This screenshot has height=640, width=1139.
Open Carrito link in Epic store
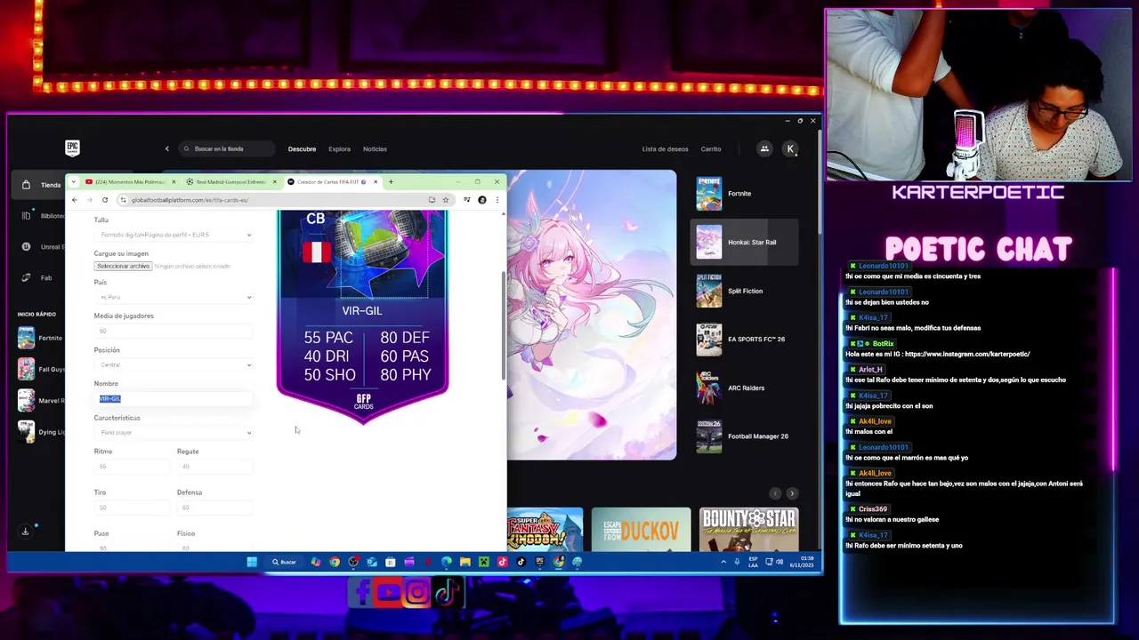710,149
